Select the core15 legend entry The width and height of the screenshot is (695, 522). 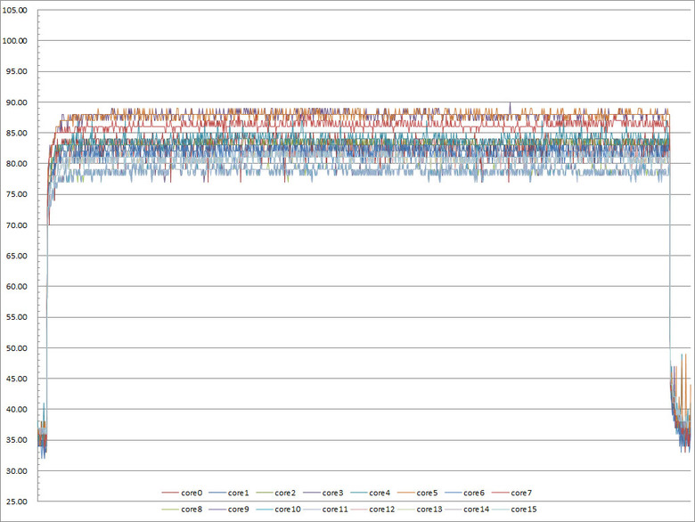click(514, 510)
